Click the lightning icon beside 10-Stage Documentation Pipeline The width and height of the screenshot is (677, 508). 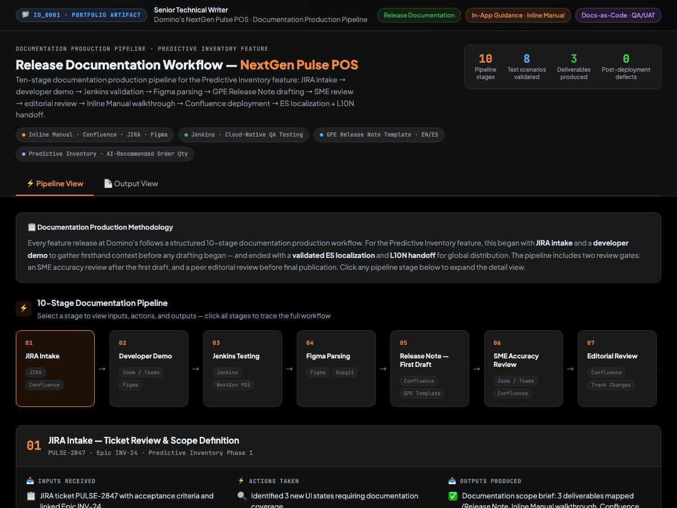(x=24, y=308)
